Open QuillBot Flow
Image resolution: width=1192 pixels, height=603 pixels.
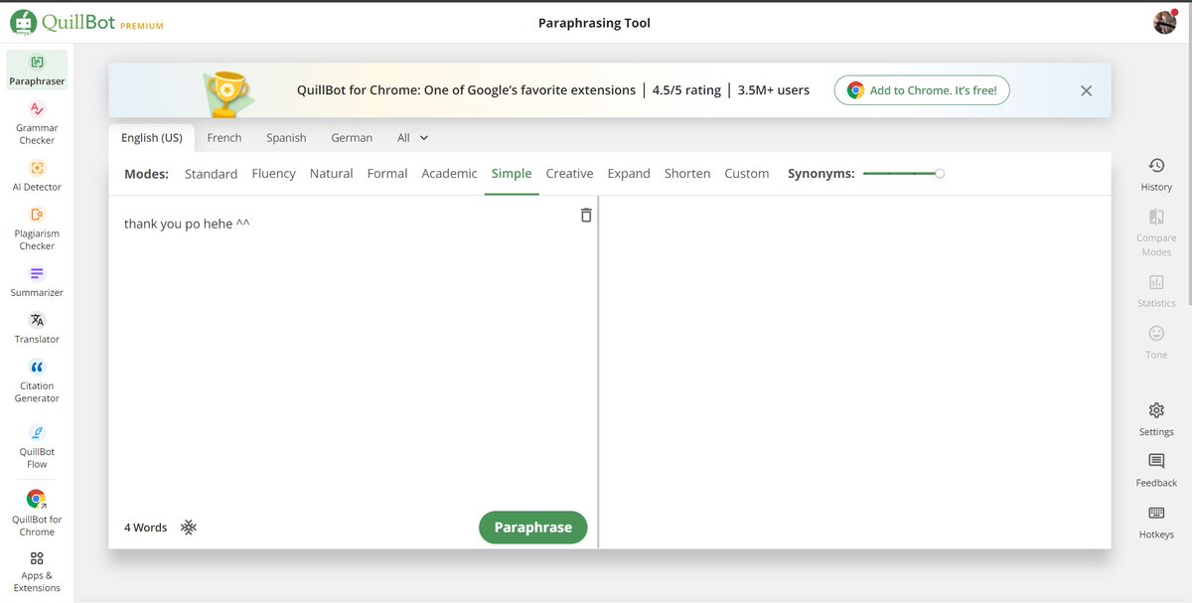(37, 446)
